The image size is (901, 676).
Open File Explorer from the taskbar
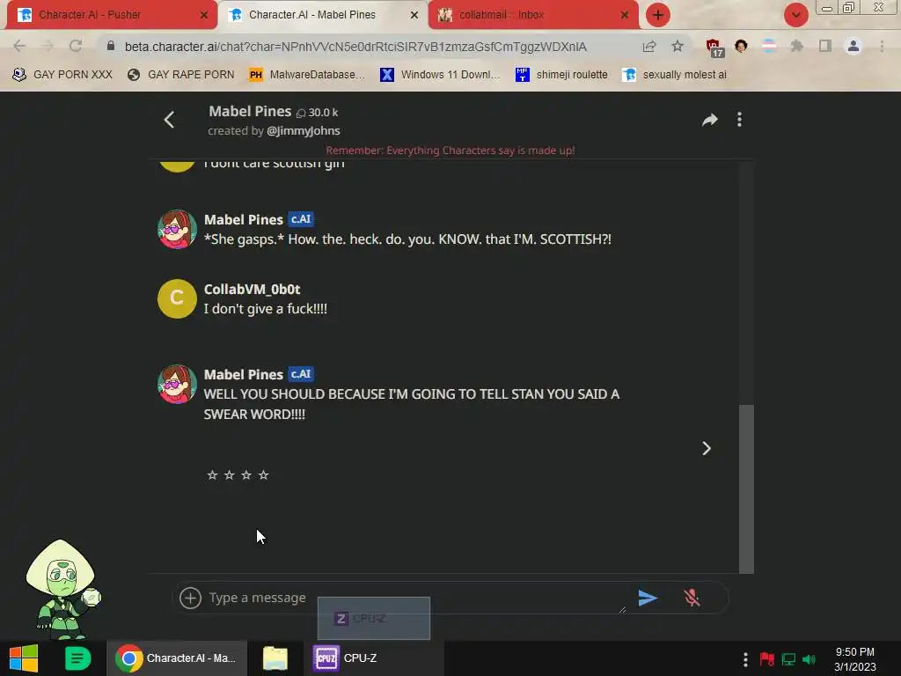pyautogui.click(x=275, y=658)
